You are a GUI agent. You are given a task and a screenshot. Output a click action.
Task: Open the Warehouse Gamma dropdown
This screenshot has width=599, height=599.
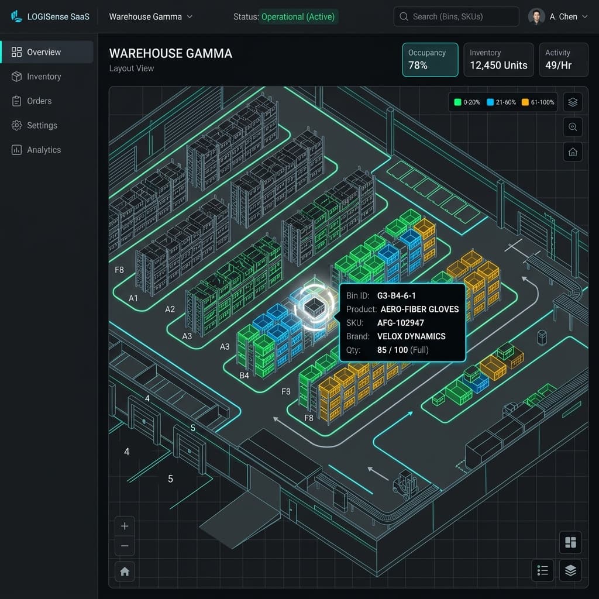tap(150, 17)
